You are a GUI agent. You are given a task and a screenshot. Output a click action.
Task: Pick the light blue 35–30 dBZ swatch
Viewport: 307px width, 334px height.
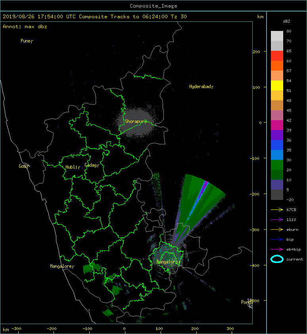(277, 155)
